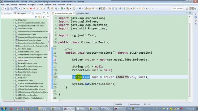Click the Open Type folder icon
The width and height of the screenshot is (198, 111).
click(x=86, y=8)
